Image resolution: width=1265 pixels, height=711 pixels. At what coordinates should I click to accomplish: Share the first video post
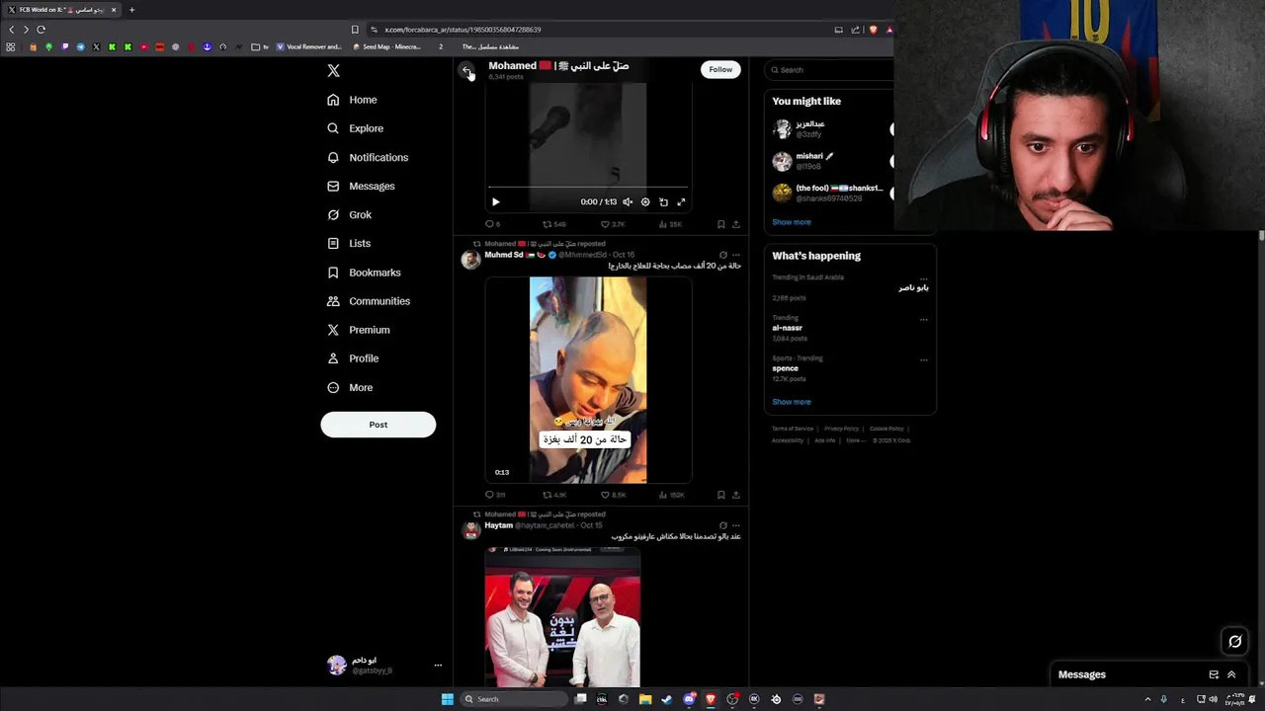tap(735, 224)
